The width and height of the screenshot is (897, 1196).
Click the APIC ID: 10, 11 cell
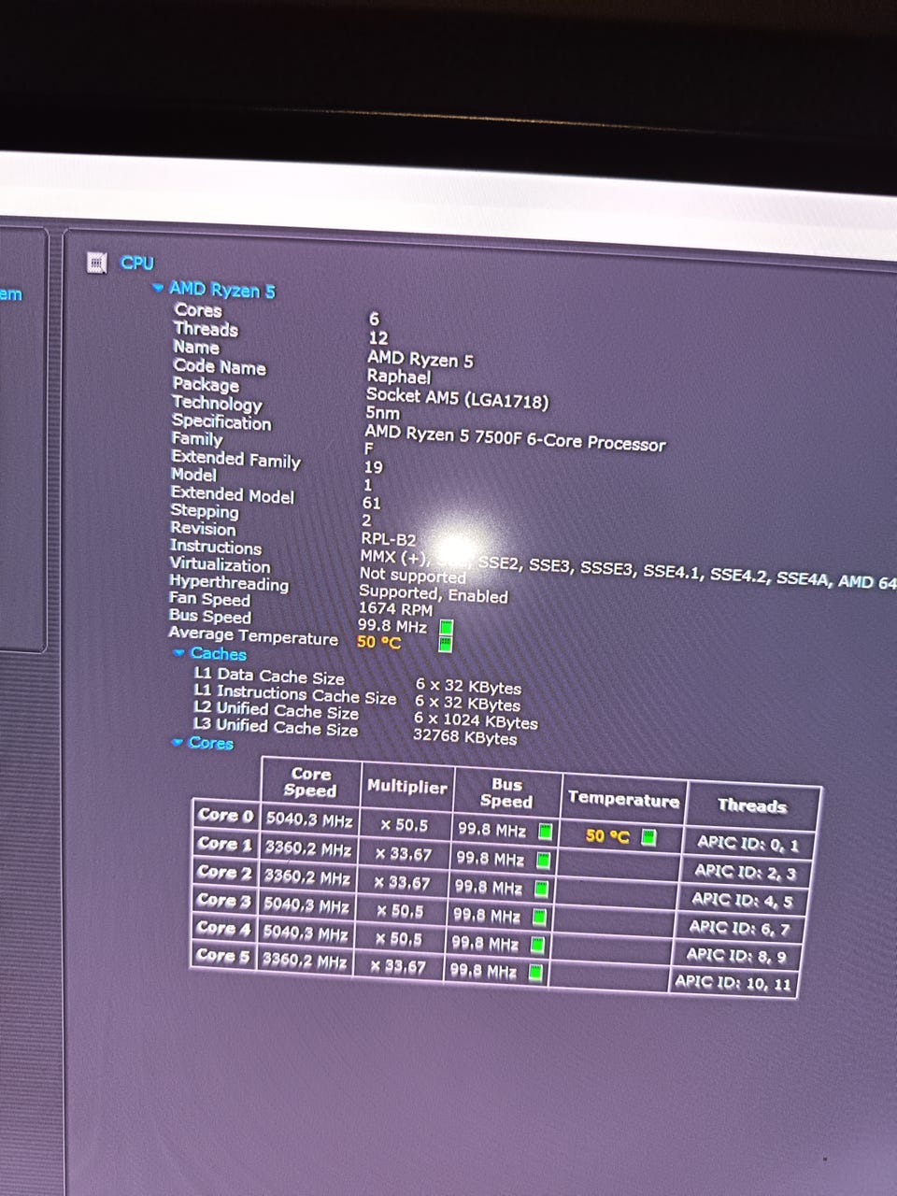click(733, 982)
